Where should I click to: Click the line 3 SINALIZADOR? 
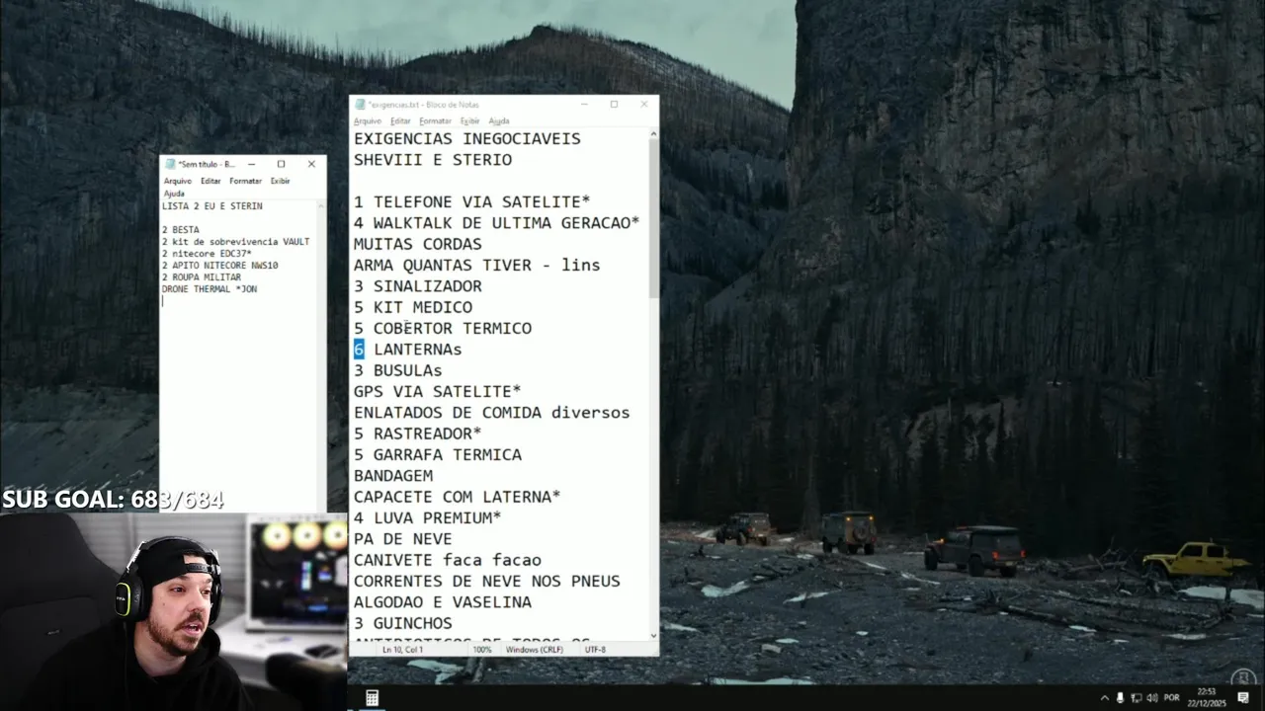coord(418,286)
